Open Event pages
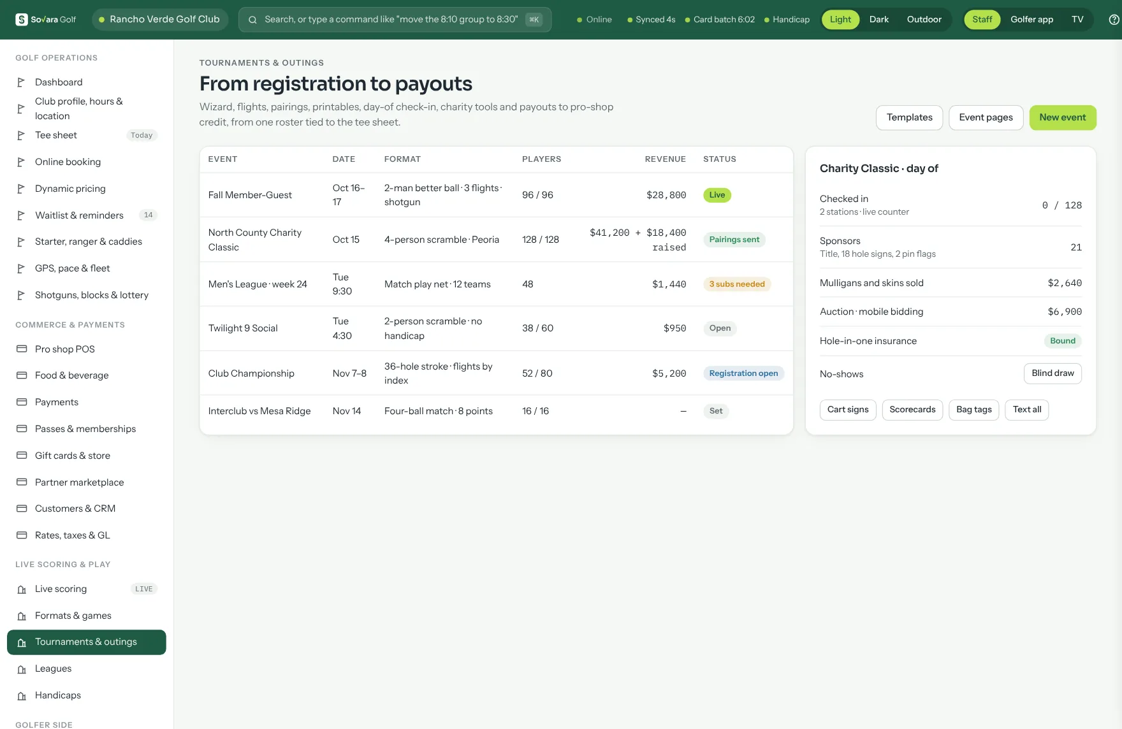1122x729 pixels. 986,118
